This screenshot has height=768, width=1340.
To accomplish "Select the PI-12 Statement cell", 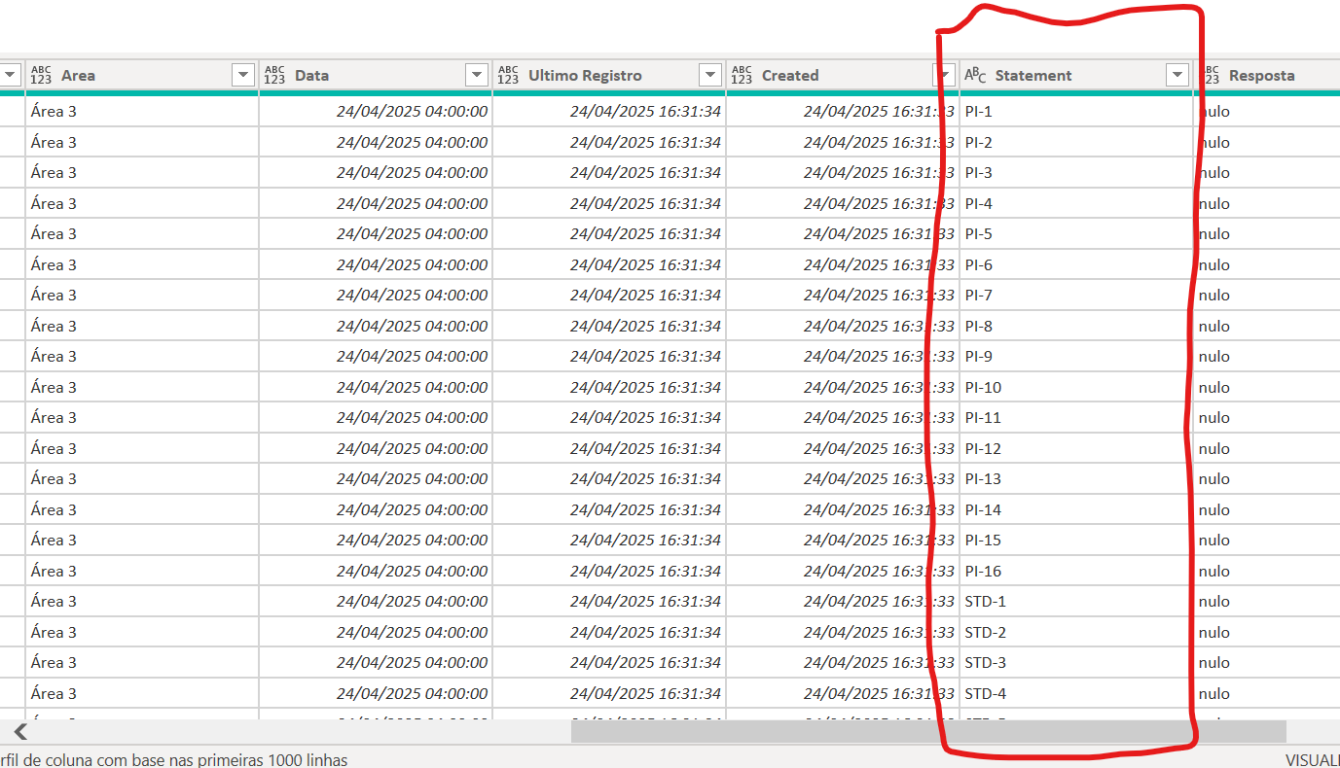I will (x=1076, y=448).
